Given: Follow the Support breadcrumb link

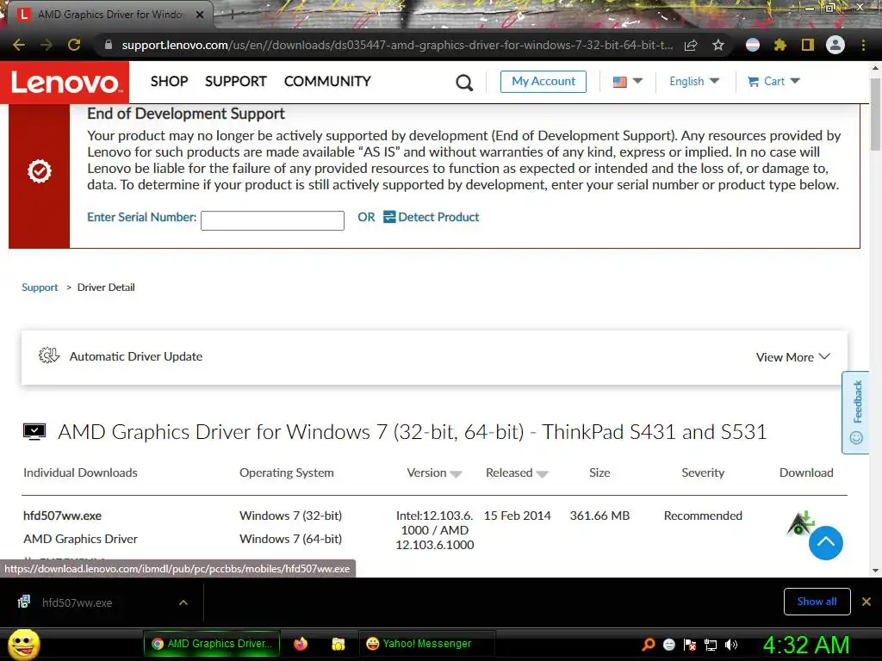Looking at the screenshot, I should (40, 287).
